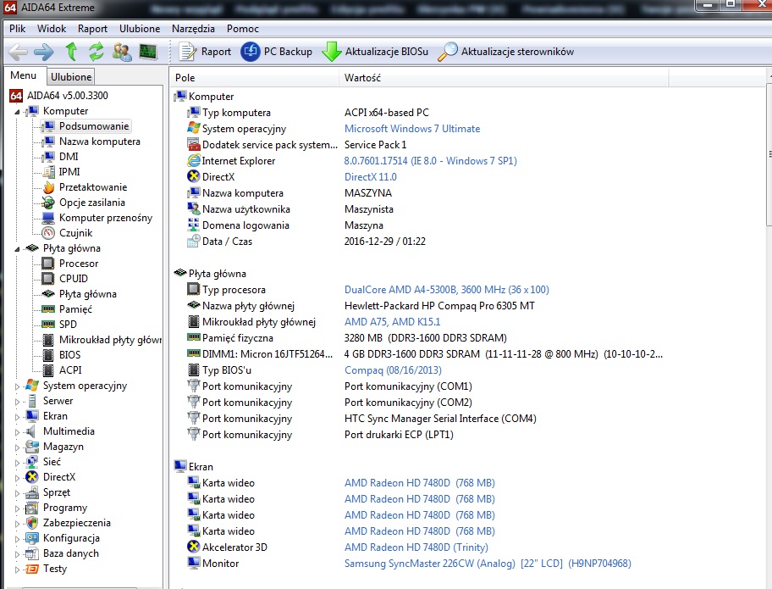
Task: Expand the DirectX tree node
Action: [x=17, y=478]
